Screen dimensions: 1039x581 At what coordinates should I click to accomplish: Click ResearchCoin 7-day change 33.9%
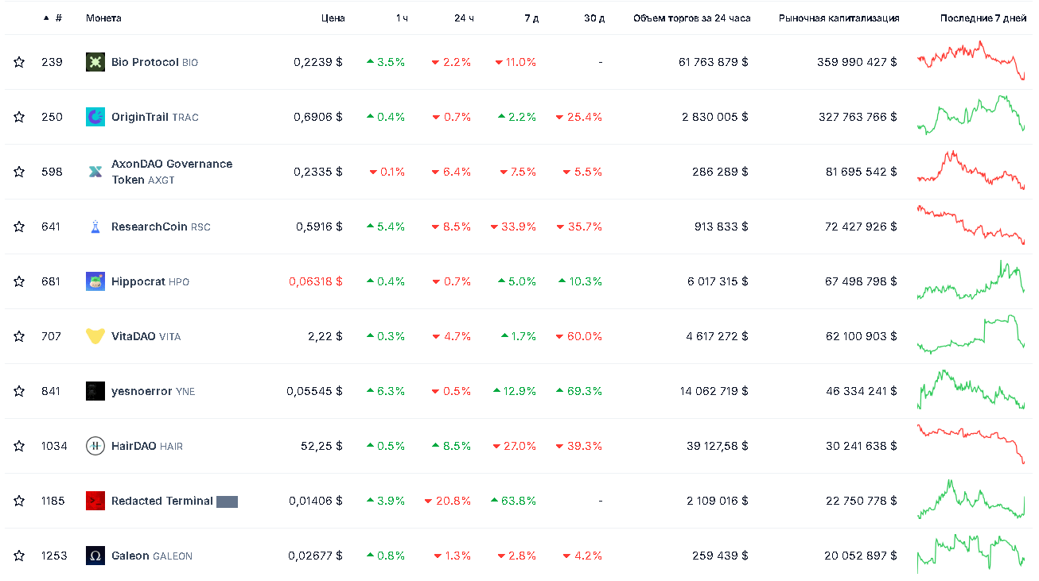(514, 227)
